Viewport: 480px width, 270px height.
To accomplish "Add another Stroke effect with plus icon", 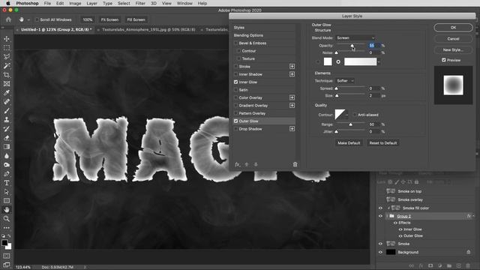I will pos(292,67).
